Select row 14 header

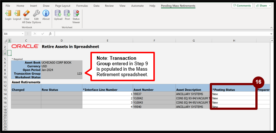pyautogui.click(x=5, y=94)
